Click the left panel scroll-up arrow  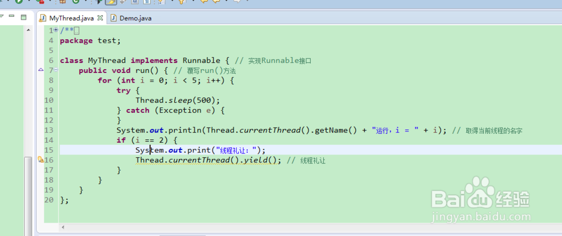[28, 31]
